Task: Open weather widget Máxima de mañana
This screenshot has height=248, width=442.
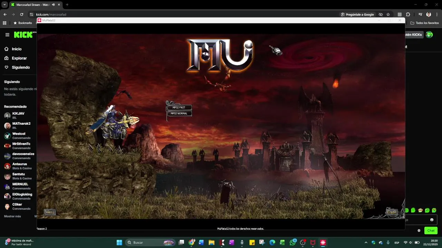Action: (19, 242)
